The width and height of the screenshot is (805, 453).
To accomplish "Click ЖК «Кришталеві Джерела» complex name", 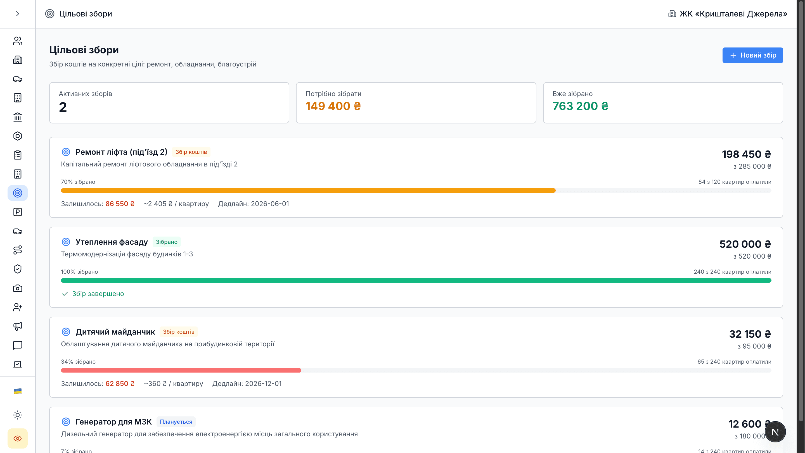I will tap(733, 14).
